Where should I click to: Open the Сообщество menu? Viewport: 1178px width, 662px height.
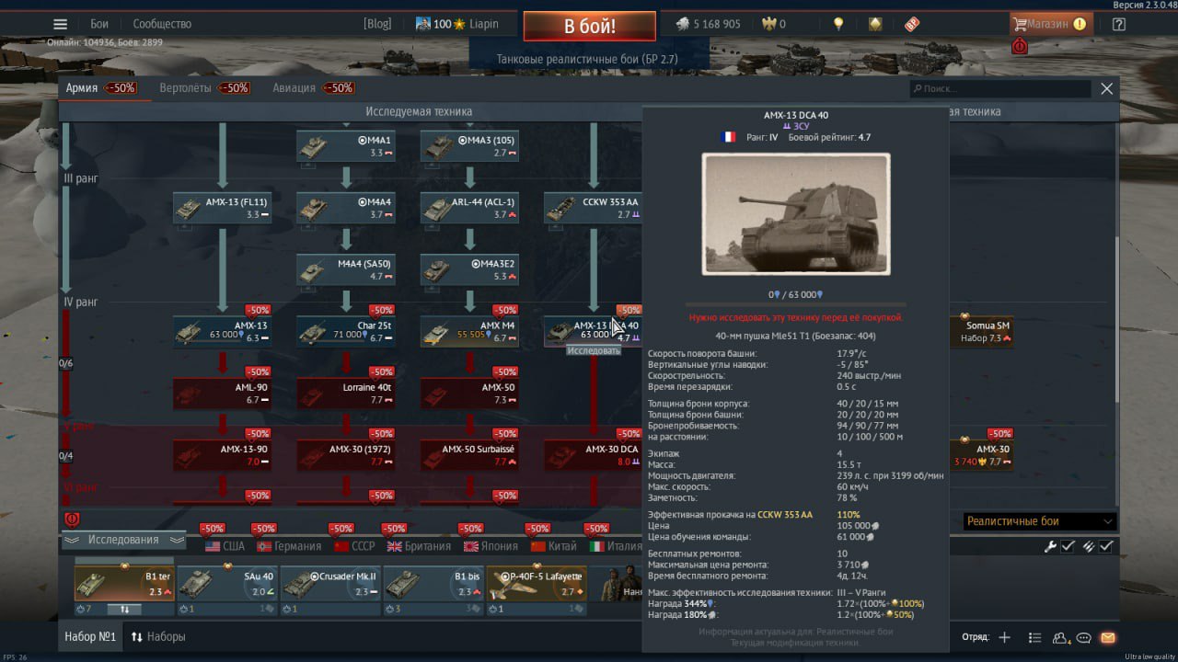(x=162, y=24)
